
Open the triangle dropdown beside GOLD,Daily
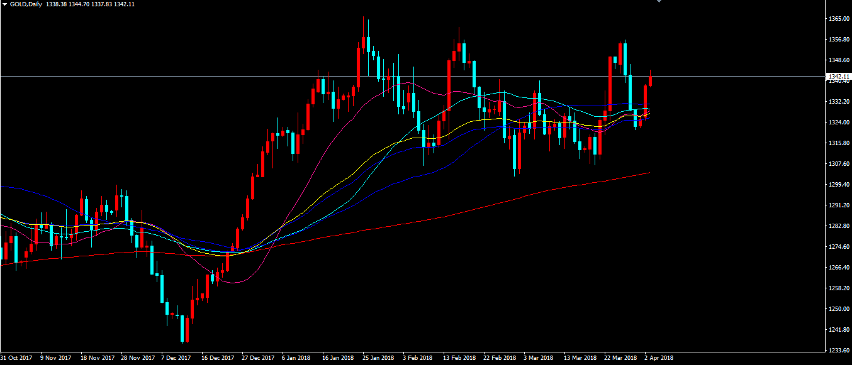point(4,4)
